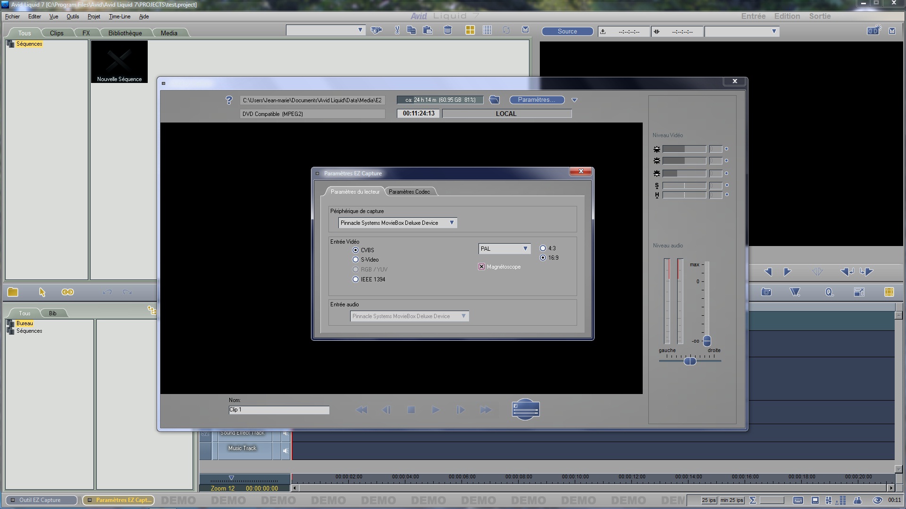The image size is (906, 509).
Task: Click the timeline zoom triangle marker above Zoom 12
Action: coord(231,478)
